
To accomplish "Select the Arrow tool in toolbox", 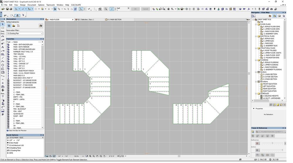I will coord(3,24).
